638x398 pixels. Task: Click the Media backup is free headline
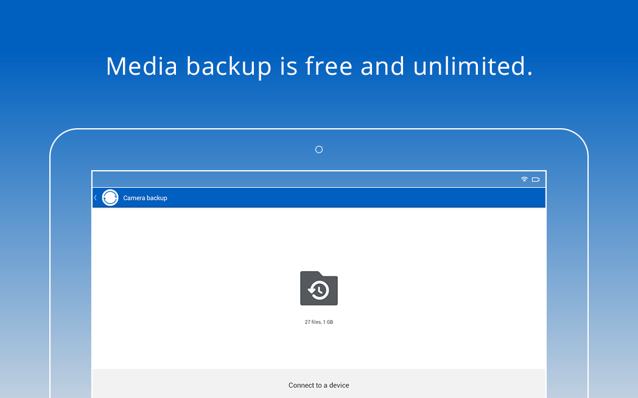pyautogui.click(x=319, y=66)
